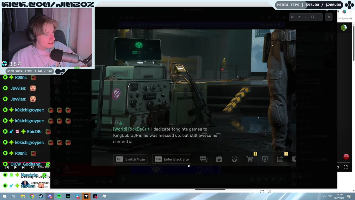Screen dimensions: 355x200
Task: Open the black app with red dot on taskbar
Action: point(95,196)
